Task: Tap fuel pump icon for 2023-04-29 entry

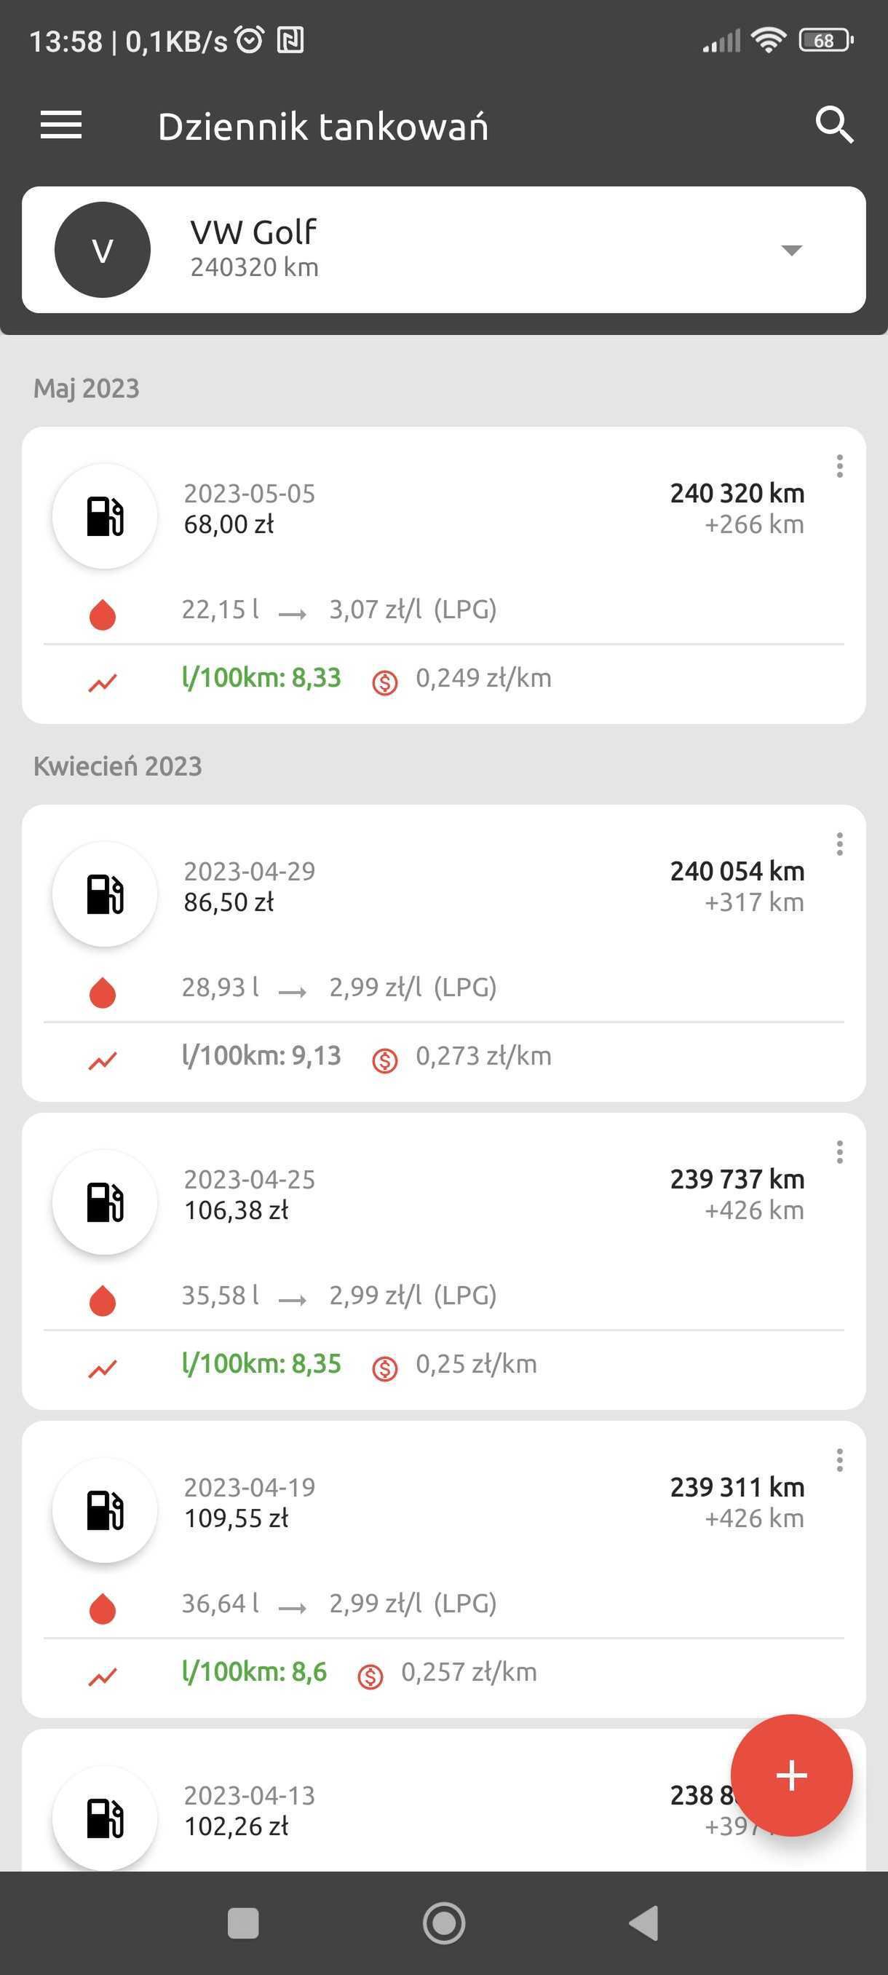Action: pos(105,894)
